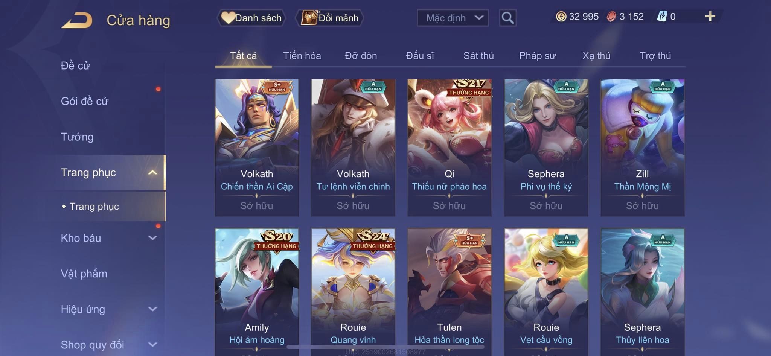Screen dimensions: 771x356
Task: Open the Mặc định sort dropdown
Action: (x=453, y=18)
